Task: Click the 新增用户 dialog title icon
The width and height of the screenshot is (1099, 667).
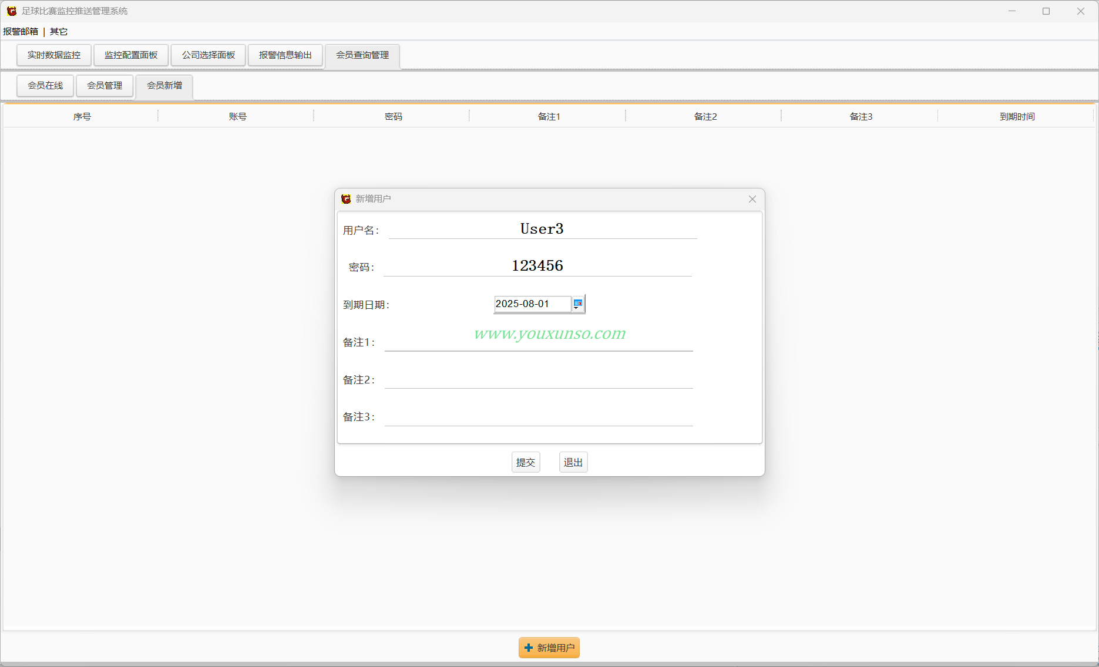Action: point(346,199)
